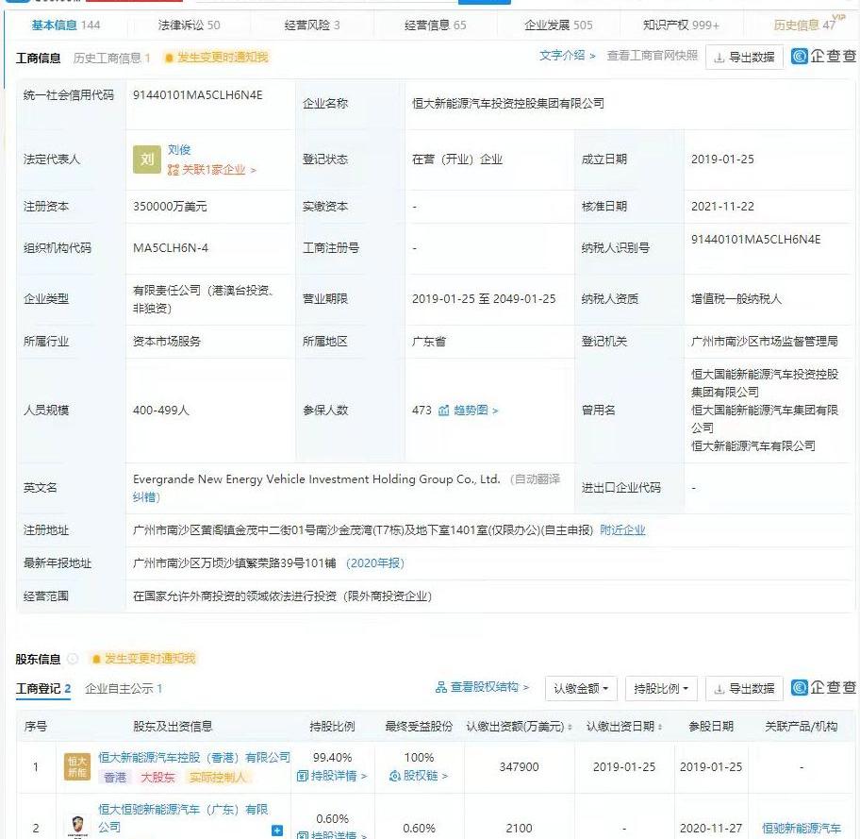Click organization code MA5CLH6N-4
Screen dimensions: 860x839
(171, 248)
